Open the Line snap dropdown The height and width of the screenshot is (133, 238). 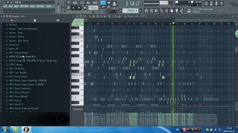[x=111, y=11]
